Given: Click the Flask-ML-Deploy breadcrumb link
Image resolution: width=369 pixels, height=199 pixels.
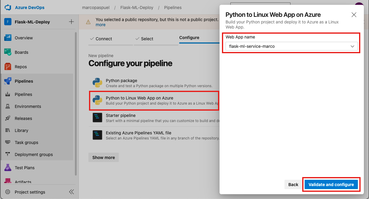Looking at the screenshot, I should [x=137, y=8].
